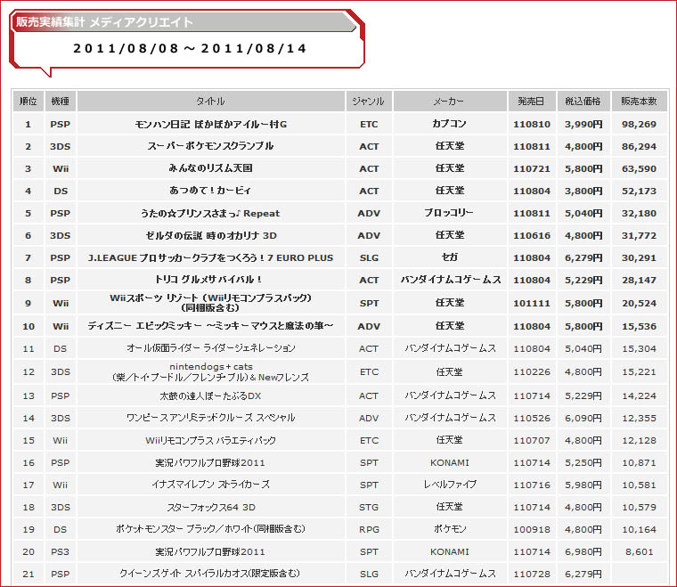Click maker レベルファイブ
Screen dimensions: 677x587
pos(450,485)
